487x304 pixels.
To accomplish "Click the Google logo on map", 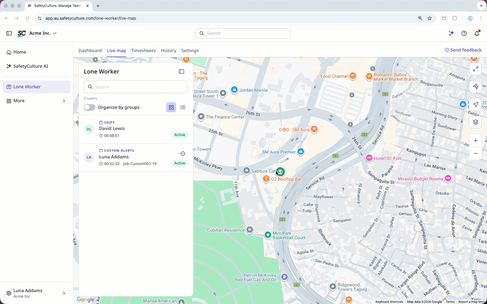I will click(x=86, y=300).
